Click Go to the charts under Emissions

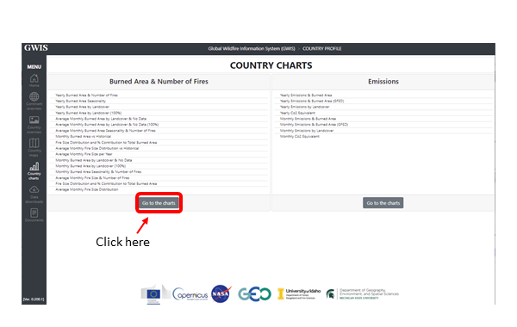click(x=383, y=203)
